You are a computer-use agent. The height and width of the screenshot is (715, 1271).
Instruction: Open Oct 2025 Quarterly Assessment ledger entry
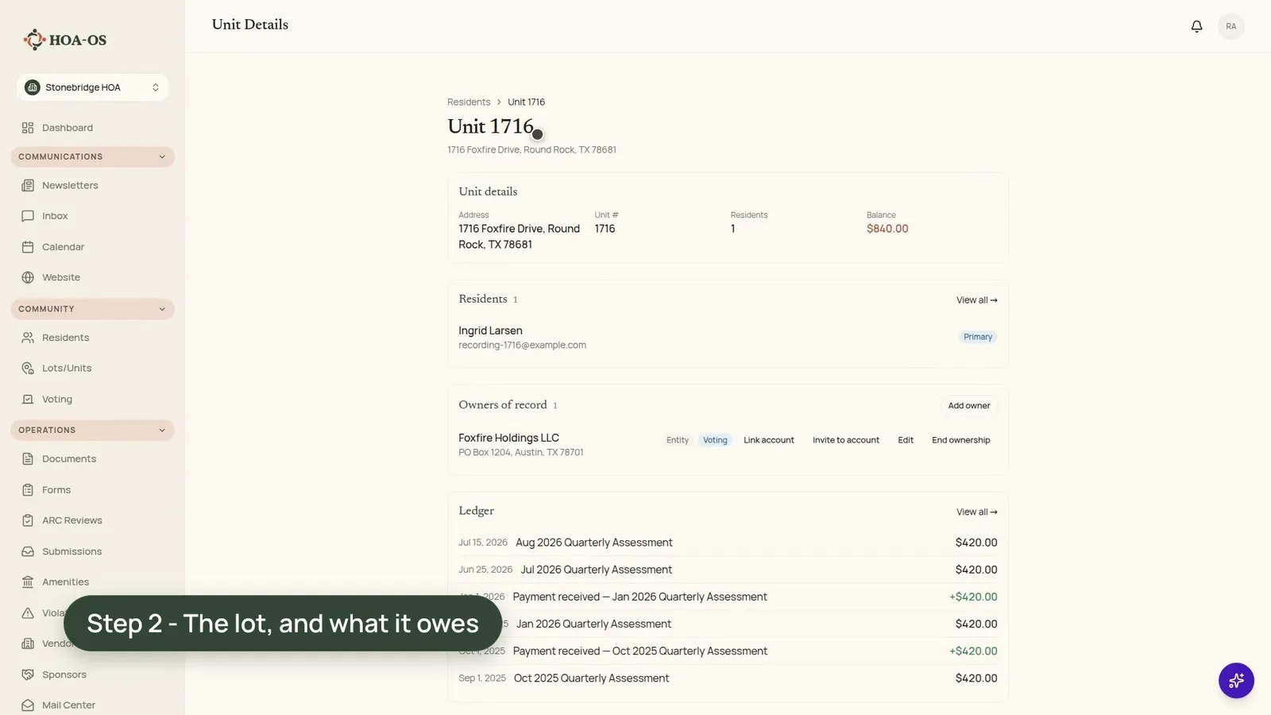728,678
